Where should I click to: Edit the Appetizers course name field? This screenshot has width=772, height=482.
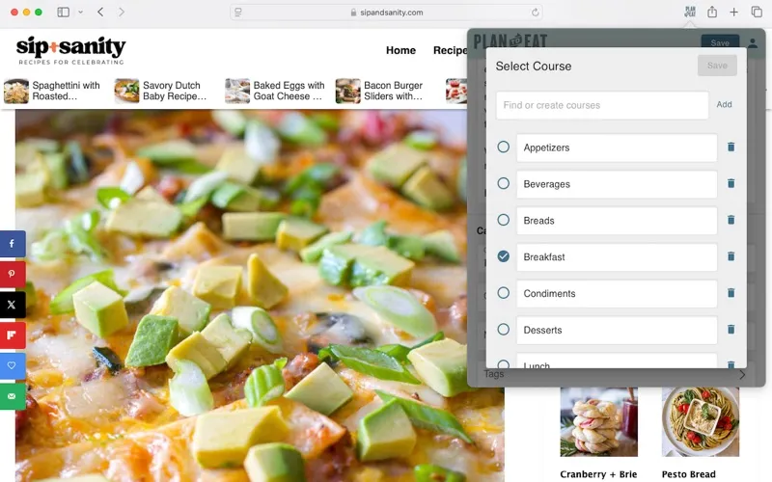617,147
